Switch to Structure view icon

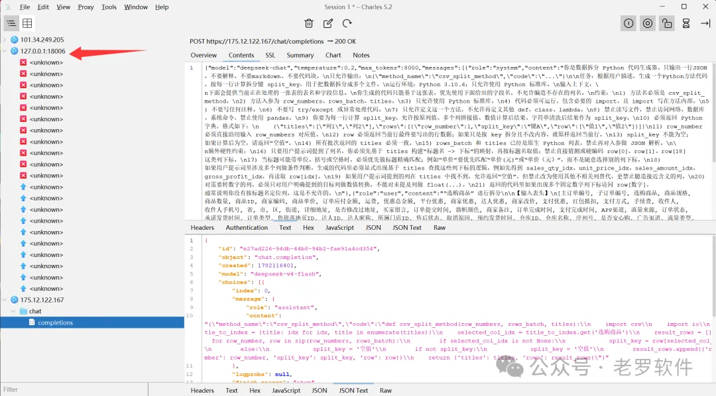click(11, 23)
